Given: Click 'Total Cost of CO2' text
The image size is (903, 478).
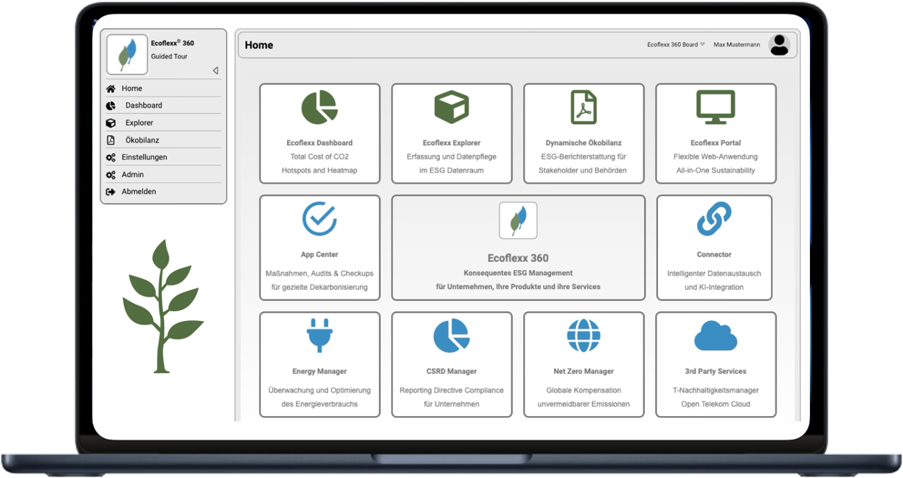Looking at the screenshot, I should 319,157.
